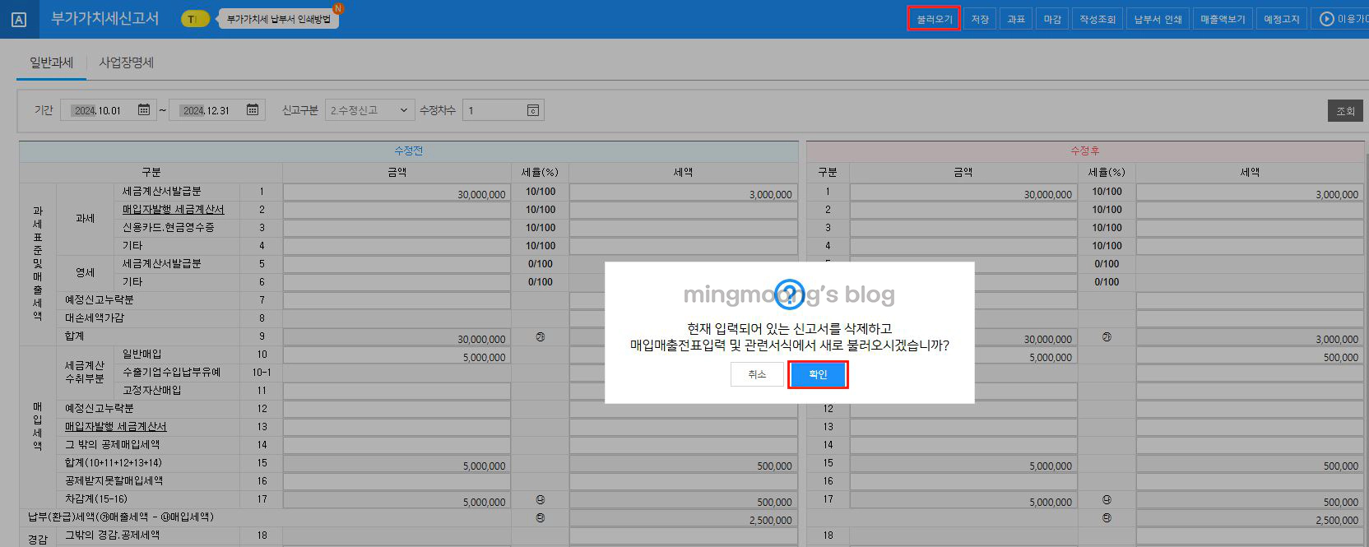Click 수정후 row 1 금액 field 30,000,000
This screenshot has height=547, width=1369.
point(963,192)
